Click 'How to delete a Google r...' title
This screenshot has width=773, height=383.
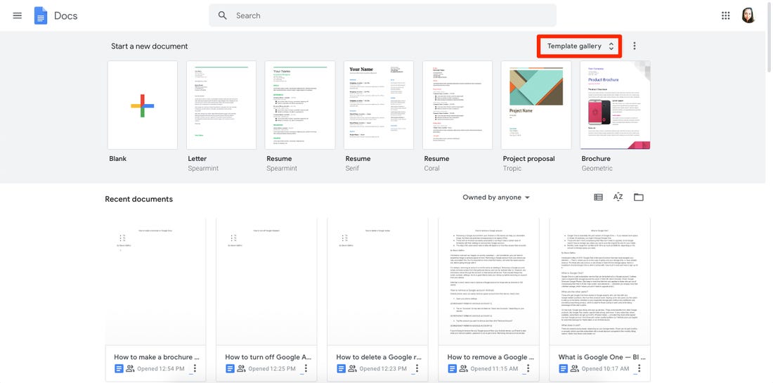click(x=379, y=357)
